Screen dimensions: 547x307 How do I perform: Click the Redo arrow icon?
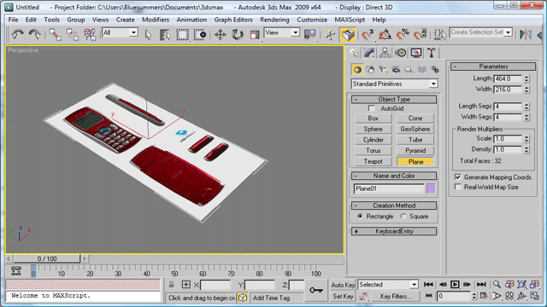(34, 34)
